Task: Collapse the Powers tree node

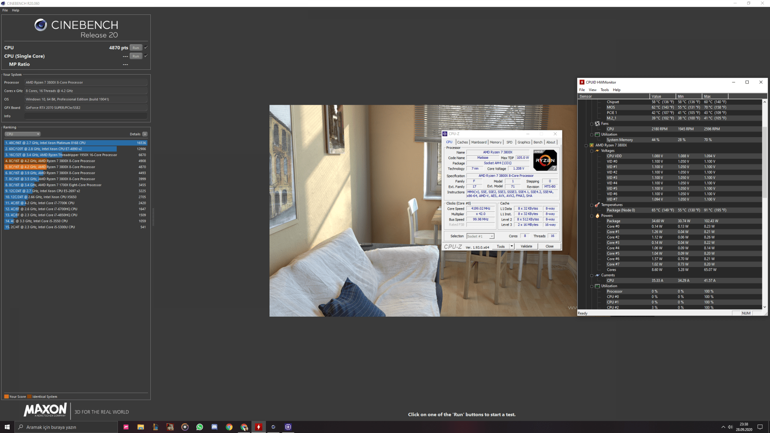Action: [x=592, y=216]
